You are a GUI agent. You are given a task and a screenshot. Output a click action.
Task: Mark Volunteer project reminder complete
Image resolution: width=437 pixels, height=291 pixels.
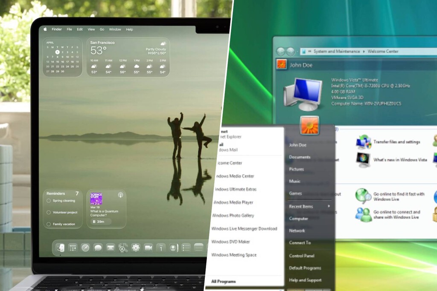pos(49,212)
